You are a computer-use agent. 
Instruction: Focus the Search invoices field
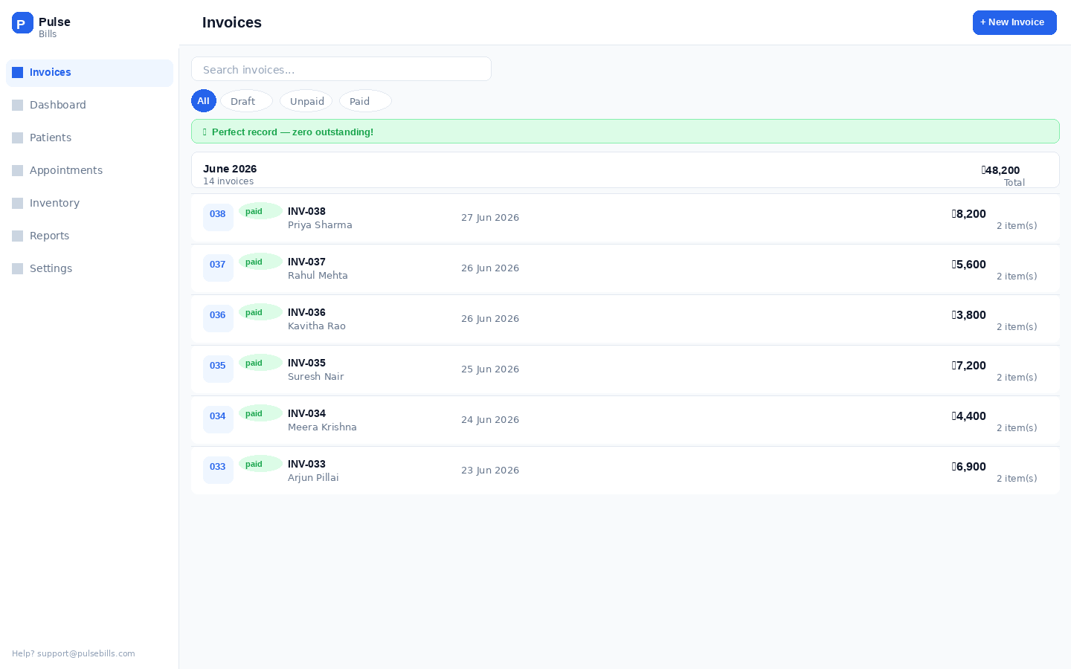click(341, 69)
